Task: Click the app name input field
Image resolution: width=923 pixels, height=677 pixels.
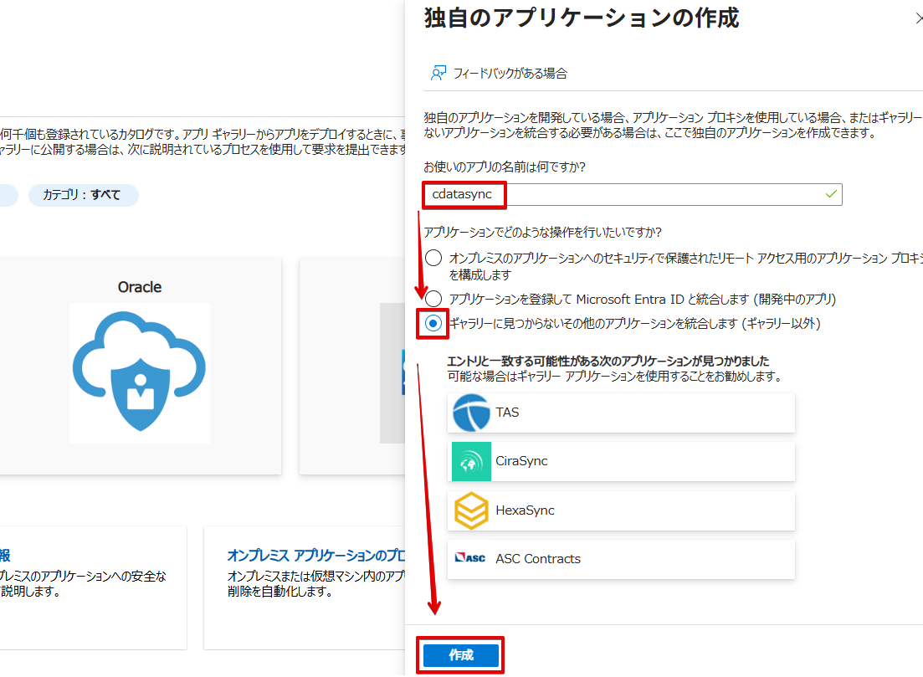Action: (x=633, y=194)
